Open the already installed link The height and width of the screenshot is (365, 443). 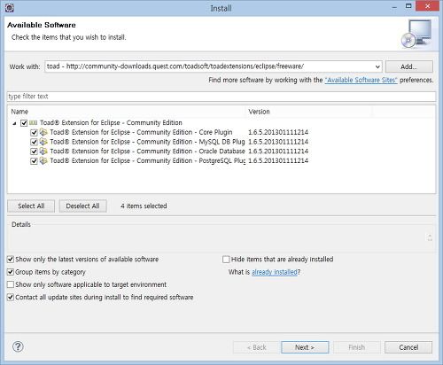[275, 272]
